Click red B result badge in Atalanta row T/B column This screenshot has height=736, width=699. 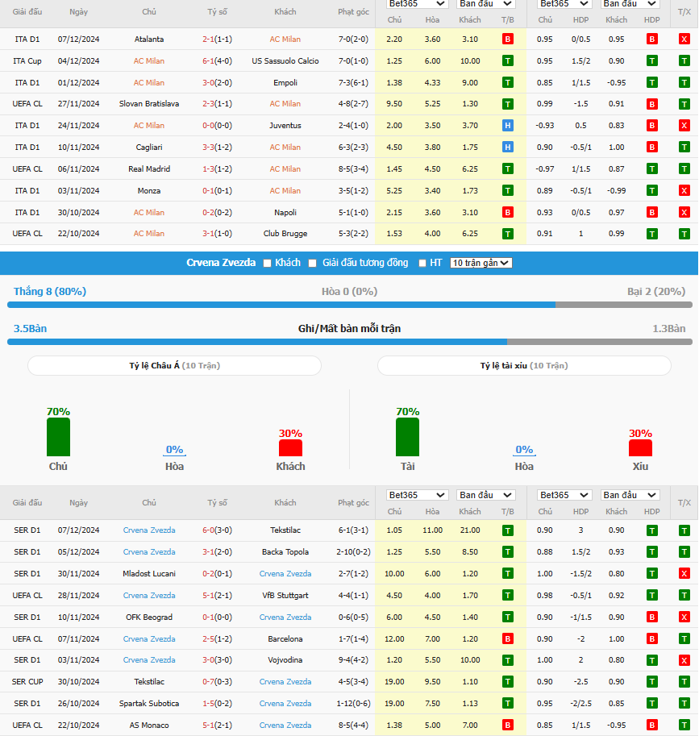[x=507, y=40]
